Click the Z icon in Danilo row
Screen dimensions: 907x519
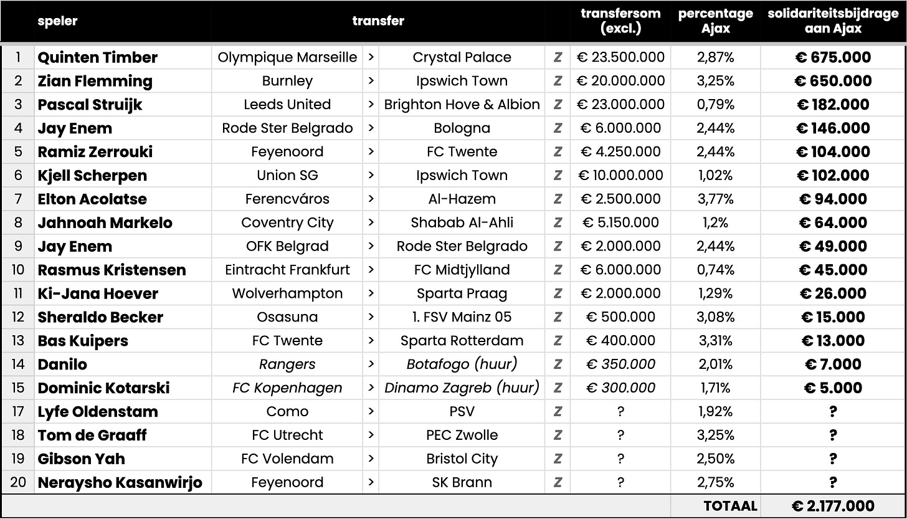click(x=558, y=364)
